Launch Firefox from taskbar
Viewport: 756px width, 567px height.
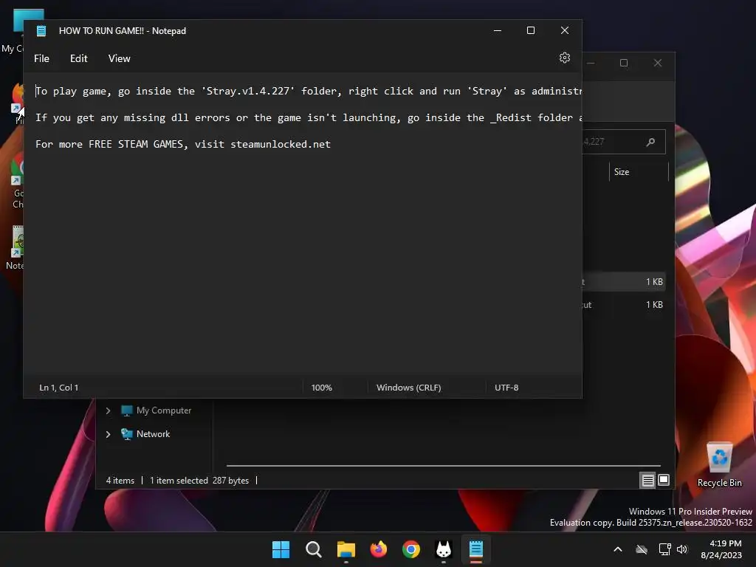379,549
